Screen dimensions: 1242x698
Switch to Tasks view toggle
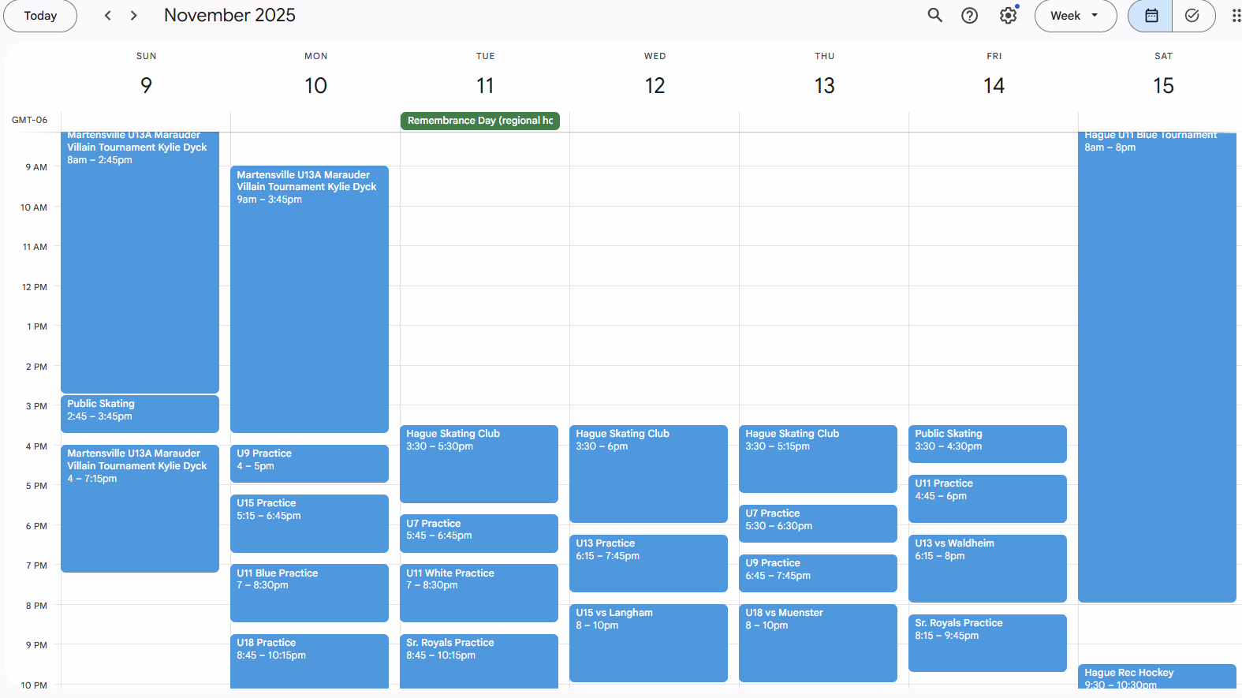tap(1192, 16)
